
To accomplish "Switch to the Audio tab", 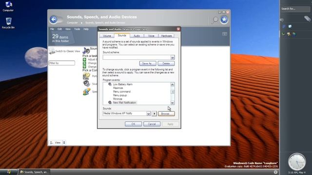I will pyautogui.click(x=136, y=36).
